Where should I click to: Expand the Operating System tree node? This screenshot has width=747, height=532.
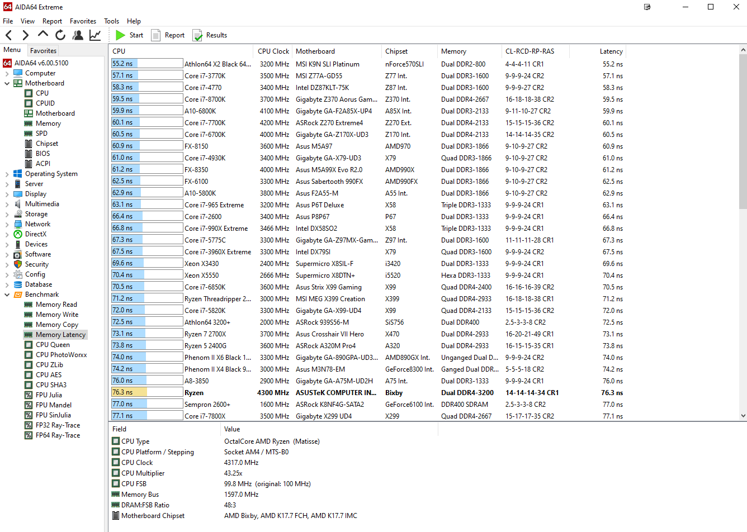pyautogui.click(x=7, y=174)
